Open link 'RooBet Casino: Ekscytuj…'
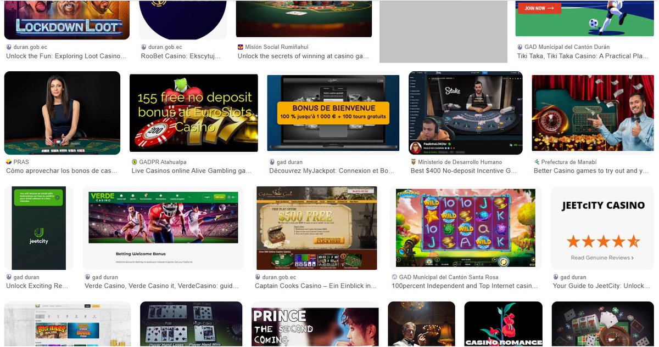Screen dimensions: 659x347 (181, 56)
